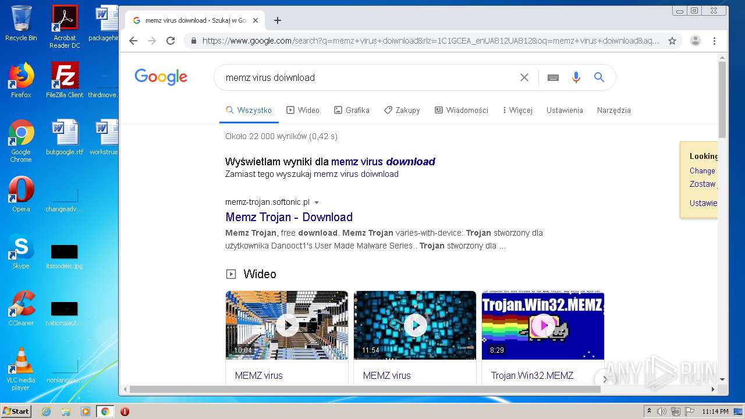This screenshot has width=745, height=419.
Task: Open the on-screen keyboard input tool
Action: click(553, 77)
